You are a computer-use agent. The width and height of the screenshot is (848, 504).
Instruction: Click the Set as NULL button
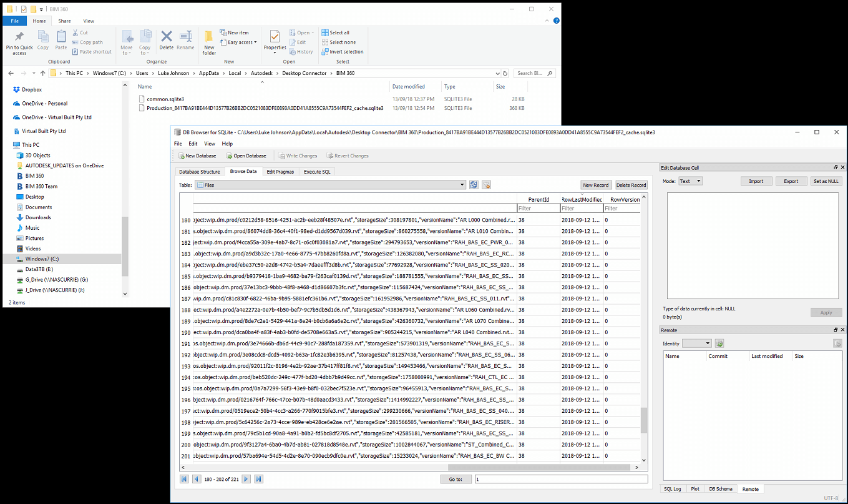coord(826,181)
